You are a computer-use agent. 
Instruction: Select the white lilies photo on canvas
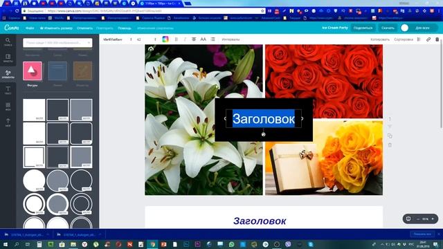pos(204,120)
